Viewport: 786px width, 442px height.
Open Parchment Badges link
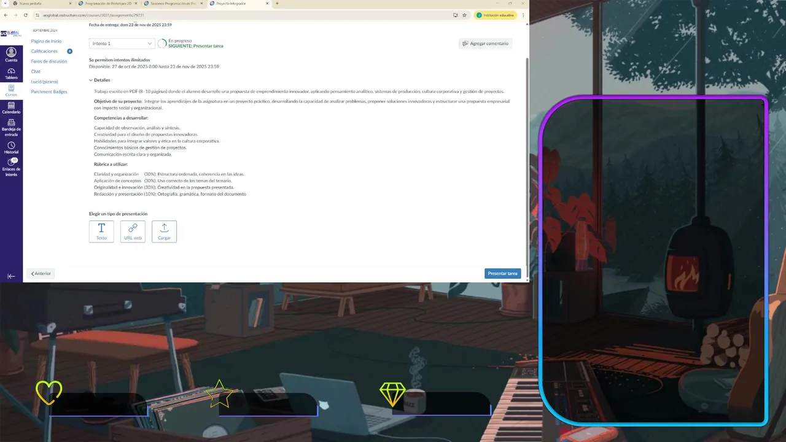point(49,92)
